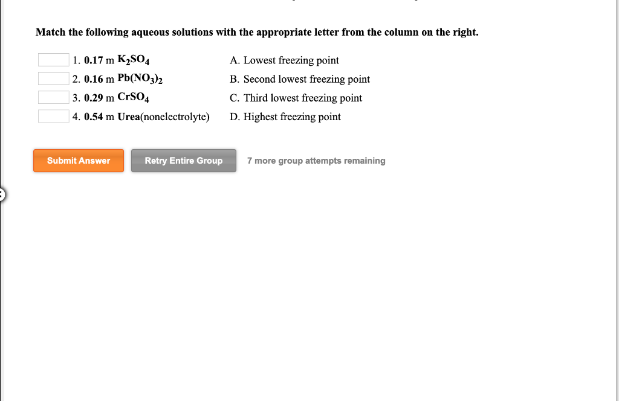Click answer box for 0.16 m Pb(NO3)2
The image size is (619, 401).
[53, 78]
